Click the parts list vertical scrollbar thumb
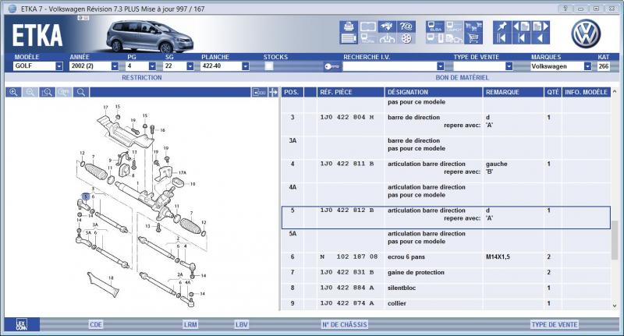The height and width of the screenshot is (336, 624). pyautogui.click(x=615, y=241)
